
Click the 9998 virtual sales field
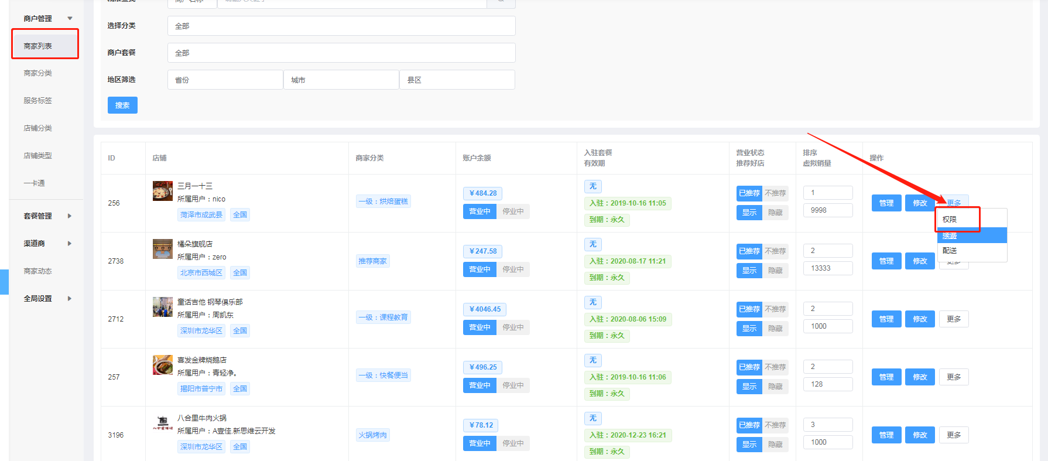(x=827, y=210)
